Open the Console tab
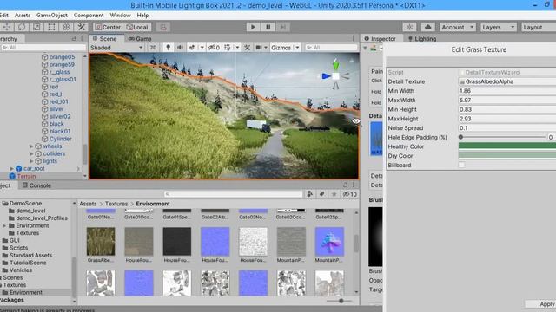The height and width of the screenshot is (312, 556). [36, 185]
